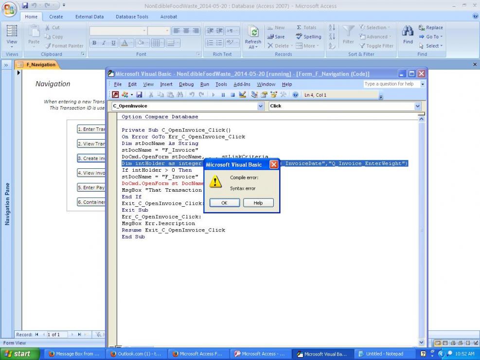Click the Paste clipboard icon in VB toolbar
Viewport: 480px width, 360px height.
pos(170,95)
